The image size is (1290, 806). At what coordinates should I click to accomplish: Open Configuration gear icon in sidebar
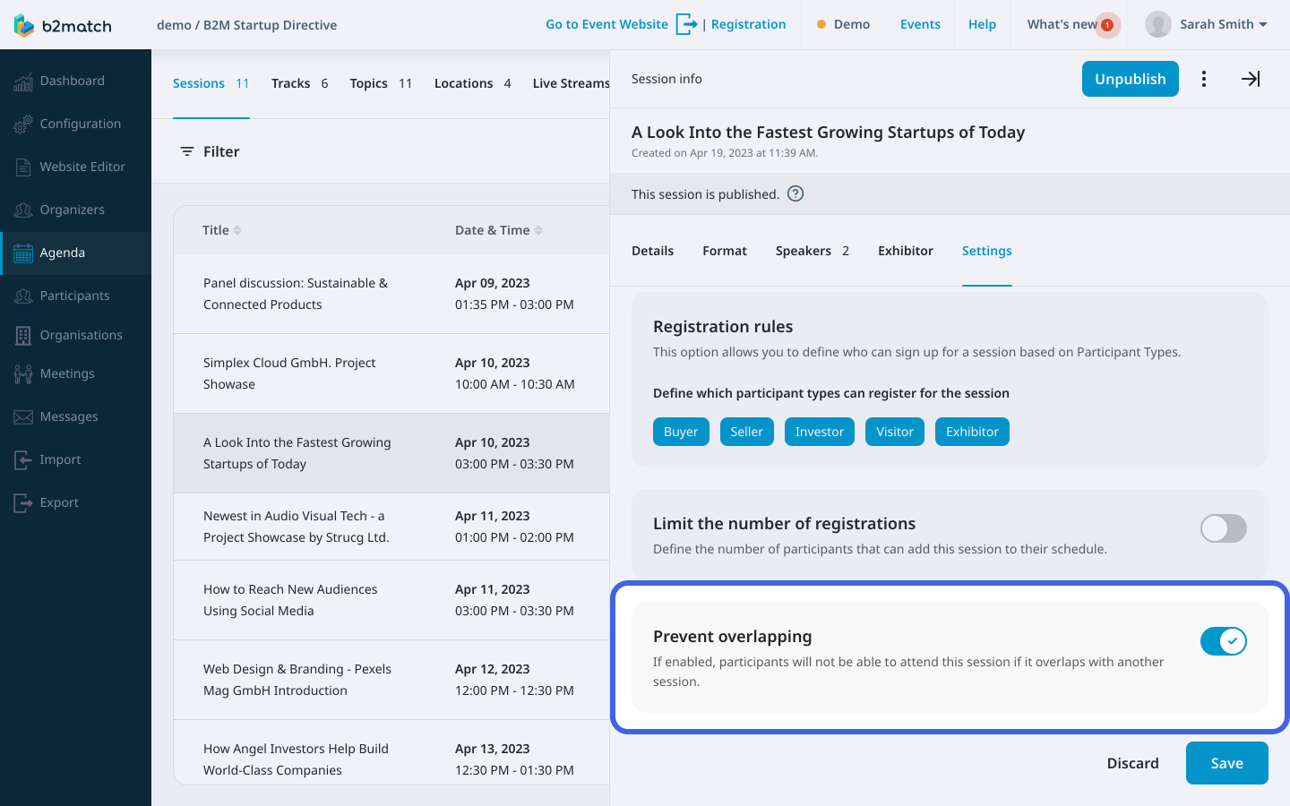point(23,124)
